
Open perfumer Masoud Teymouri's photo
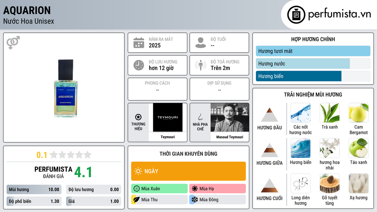[230, 117]
